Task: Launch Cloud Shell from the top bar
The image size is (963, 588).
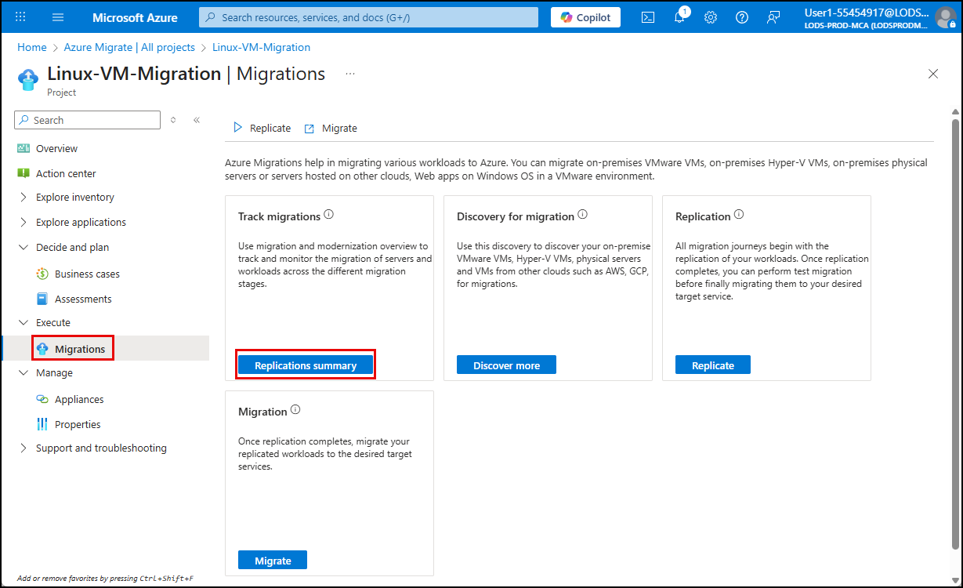Action: 648,17
